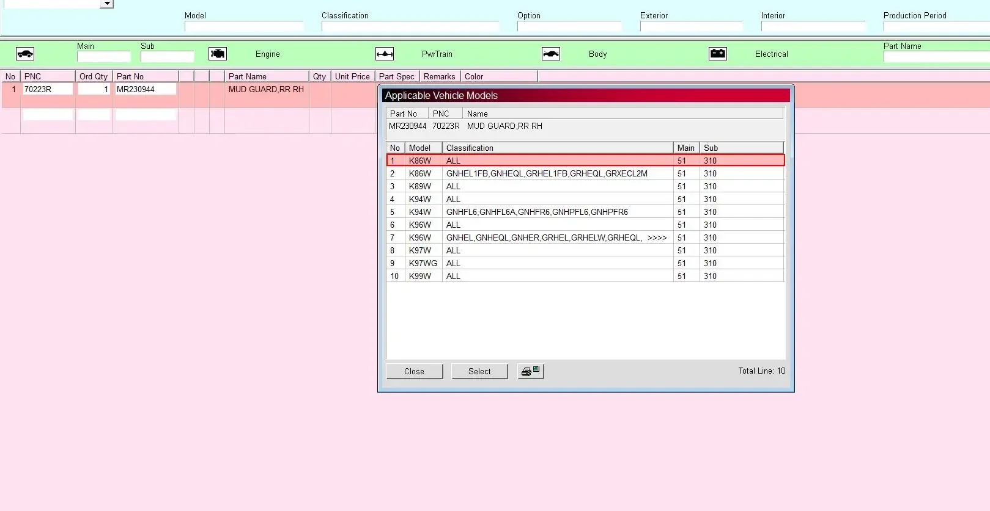Image resolution: width=990 pixels, height=511 pixels.
Task: Expand truncated classification arrows in row 7
Action: [657, 237]
